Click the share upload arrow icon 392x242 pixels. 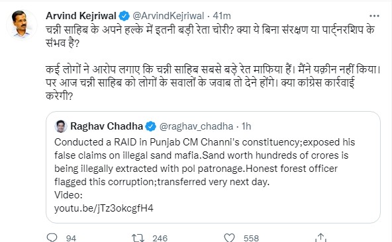point(320,237)
